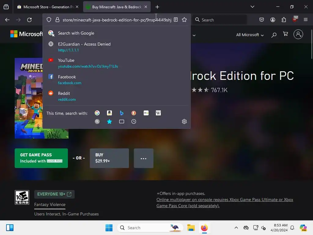Search this time with Wikipedia icon

pos(158,113)
